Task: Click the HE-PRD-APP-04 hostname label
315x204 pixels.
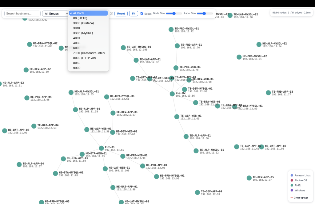Action: pyautogui.click(x=41, y=97)
